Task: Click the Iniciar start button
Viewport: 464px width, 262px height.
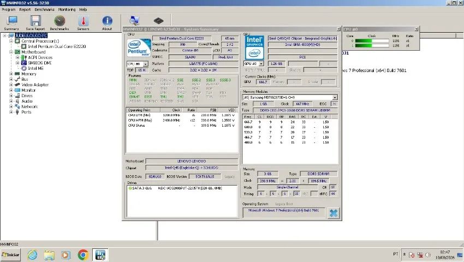Action: tap(11, 254)
